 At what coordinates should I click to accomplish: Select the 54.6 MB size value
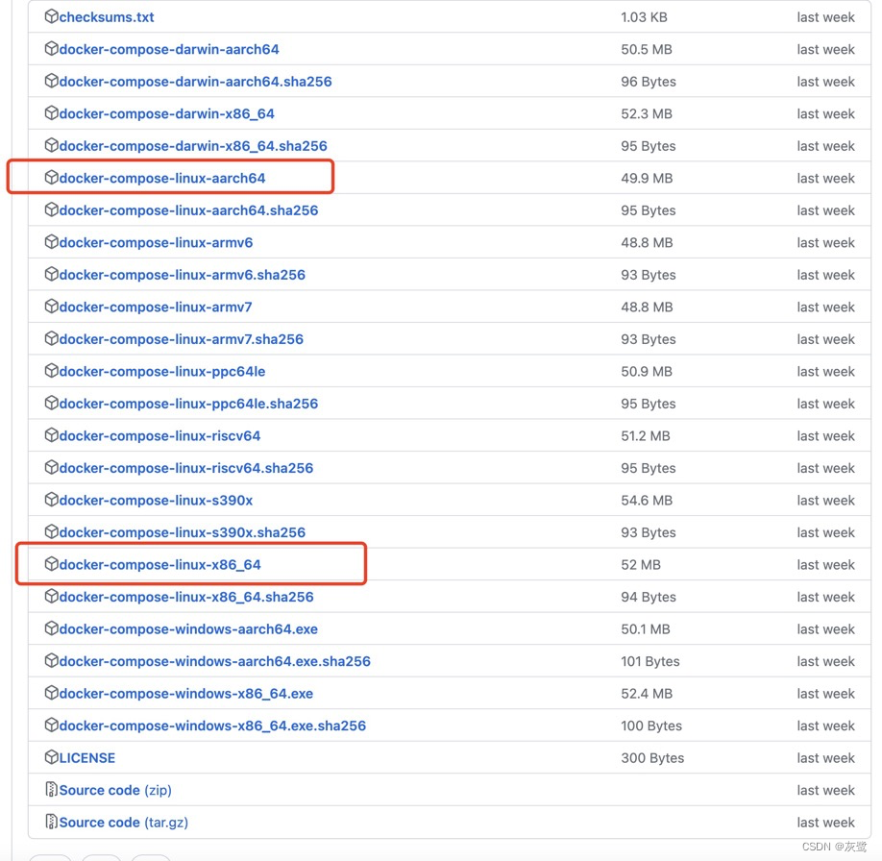pyautogui.click(x=647, y=501)
